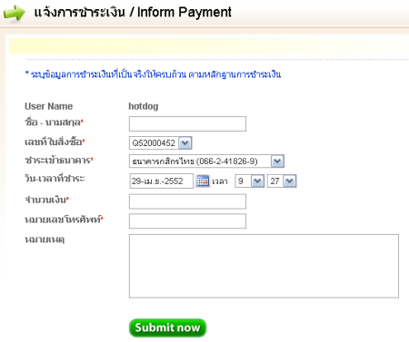Image resolution: width=409 pixels, height=342 pixels.
Task: Click the ชื่อ - นามสกุล field label
Action: coord(55,122)
